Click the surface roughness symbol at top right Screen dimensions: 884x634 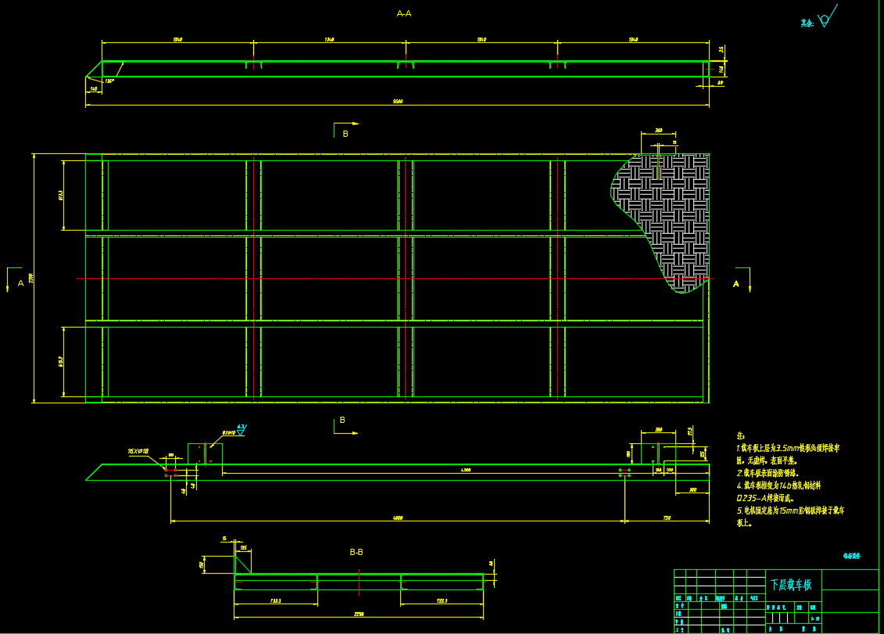pyautogui.click(x=825, y=19)
